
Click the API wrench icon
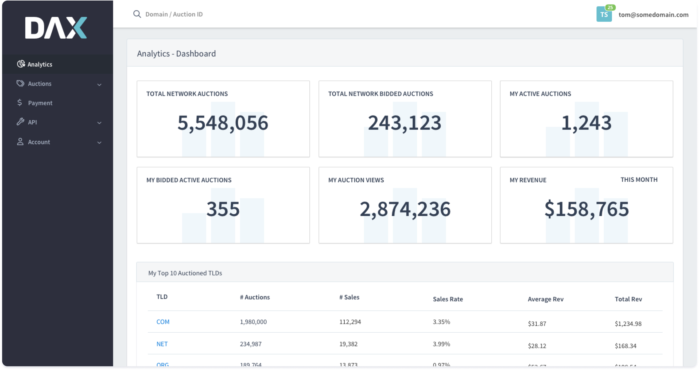(x=20, y=122)
